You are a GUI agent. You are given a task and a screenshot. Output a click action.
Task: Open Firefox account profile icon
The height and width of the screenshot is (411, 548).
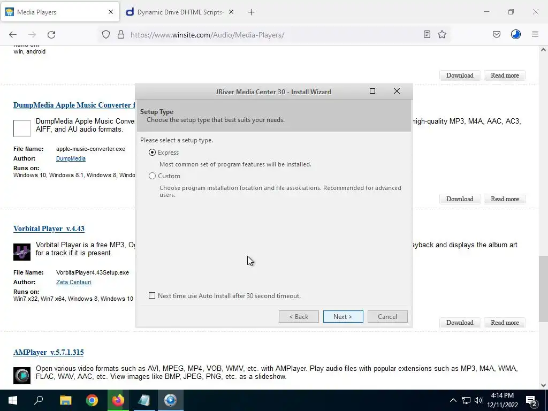tap(516, 34)
